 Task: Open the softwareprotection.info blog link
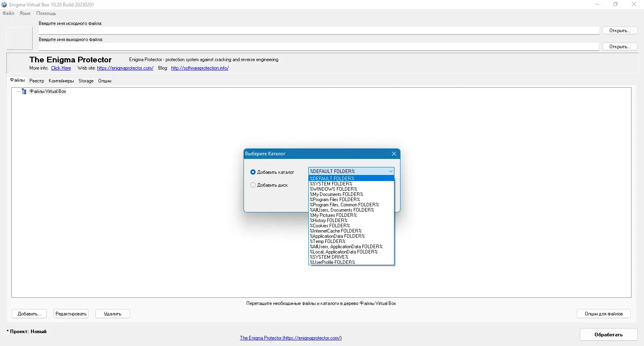click(x=200, y=68)
